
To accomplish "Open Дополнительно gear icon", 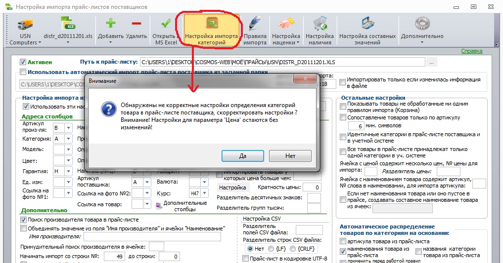I will click(422, 24).
